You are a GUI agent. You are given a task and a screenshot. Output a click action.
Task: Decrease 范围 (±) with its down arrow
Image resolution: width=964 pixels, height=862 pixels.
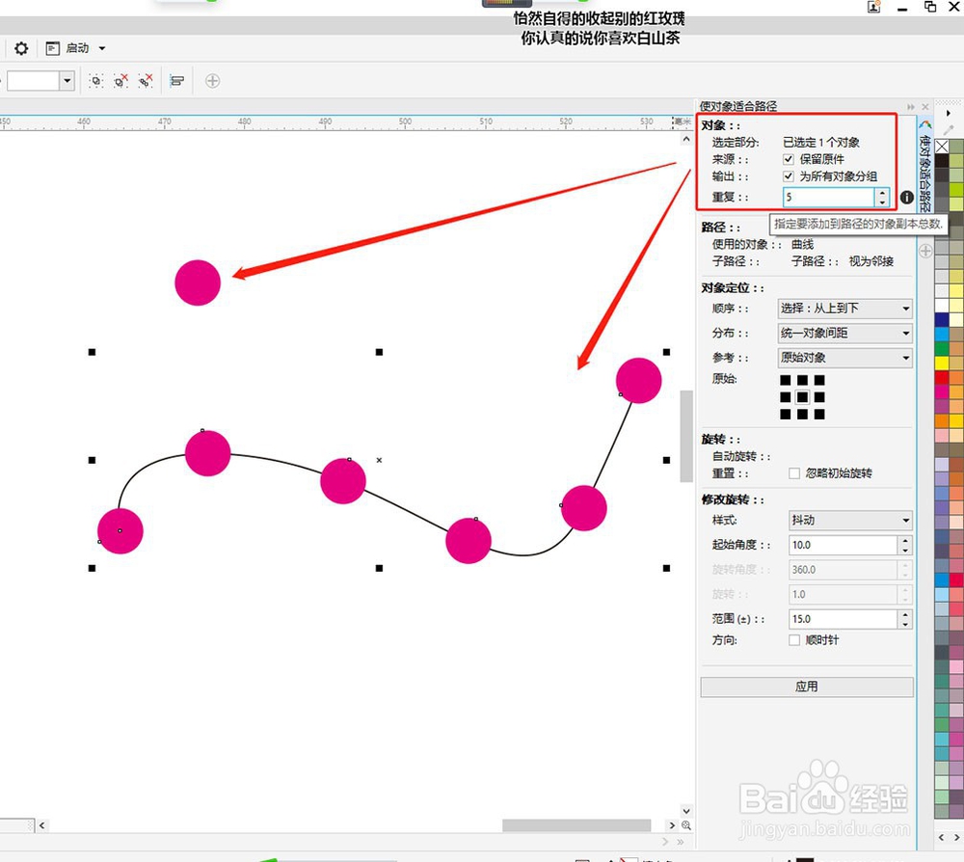905,624
